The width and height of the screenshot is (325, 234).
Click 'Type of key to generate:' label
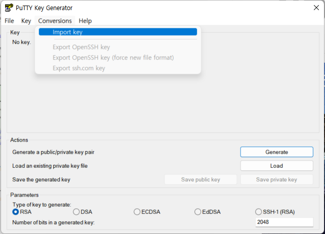click(42, 205)
